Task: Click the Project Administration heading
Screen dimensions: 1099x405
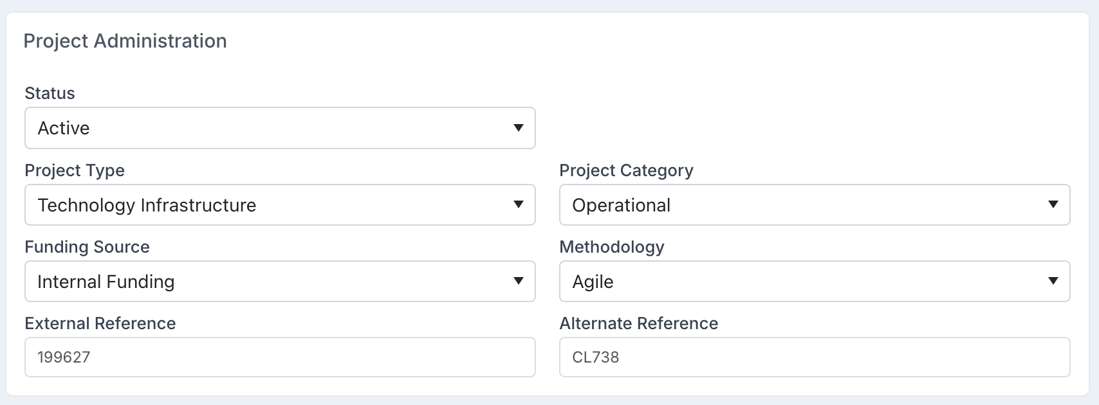Action: click(125, 41)
